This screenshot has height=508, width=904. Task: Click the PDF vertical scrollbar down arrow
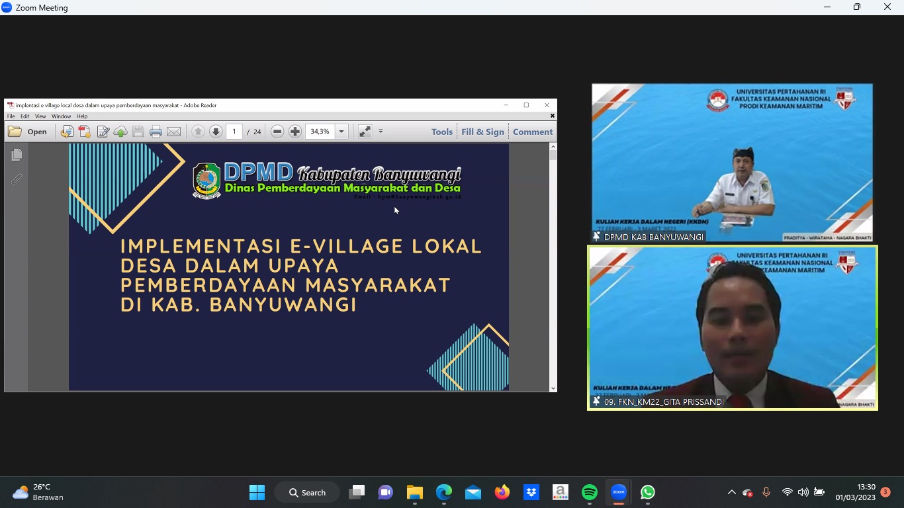(553, 388)
